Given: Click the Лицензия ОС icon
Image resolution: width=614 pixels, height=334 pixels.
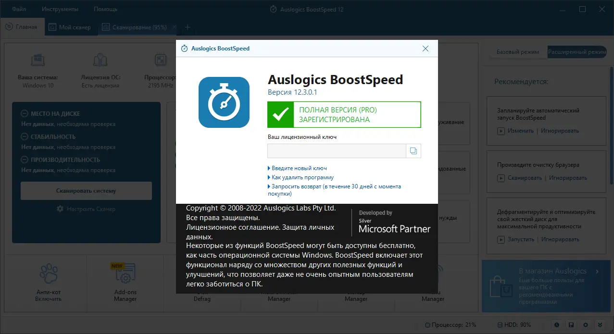Looking at the screenshot, I should click(x=100, y=60).
